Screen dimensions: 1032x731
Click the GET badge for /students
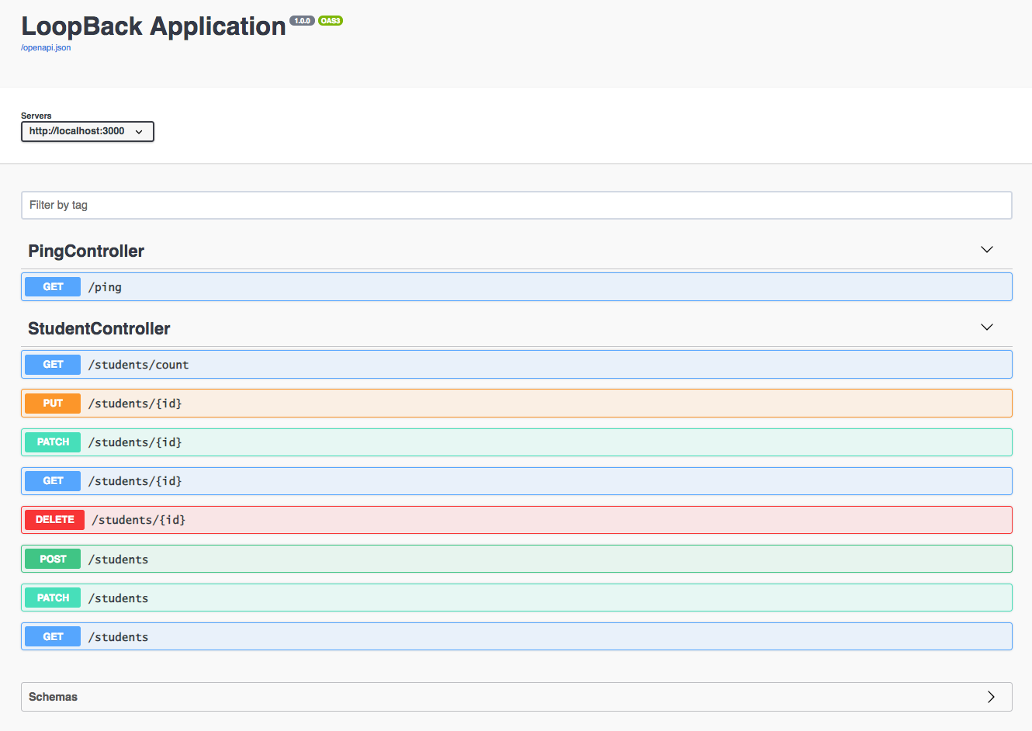point(53,637)
